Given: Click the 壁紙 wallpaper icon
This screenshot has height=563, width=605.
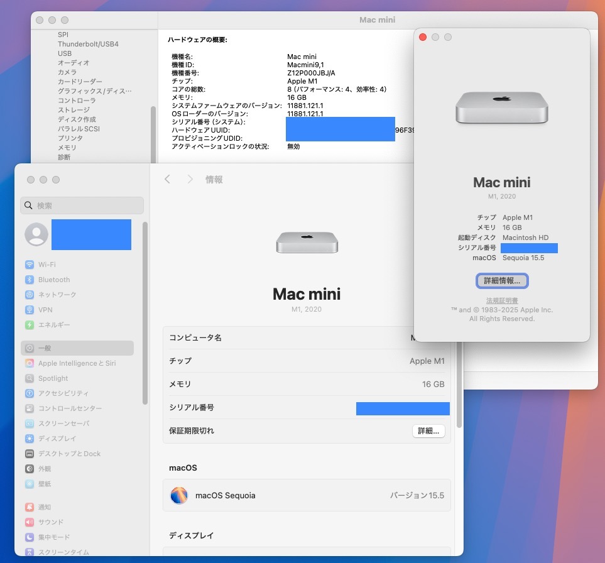Looking at the screenshot, I should (x=30, y=483).
